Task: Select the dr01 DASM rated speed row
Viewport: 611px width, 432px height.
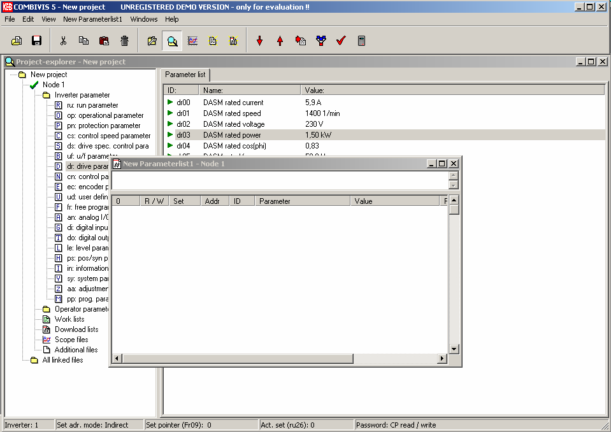Action: click(x=384, y=113)
